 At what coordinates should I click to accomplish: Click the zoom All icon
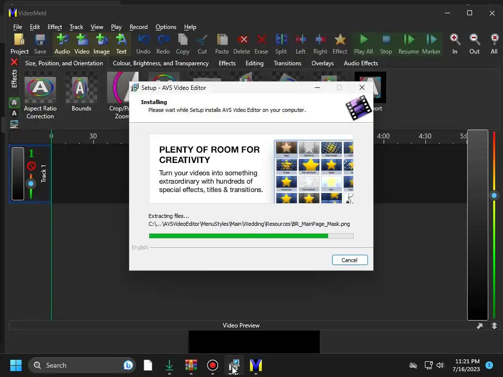(494, 44)
